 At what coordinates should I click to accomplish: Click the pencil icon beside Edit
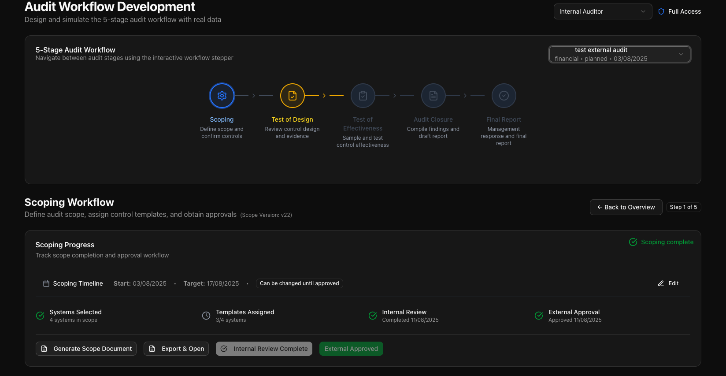661,283
